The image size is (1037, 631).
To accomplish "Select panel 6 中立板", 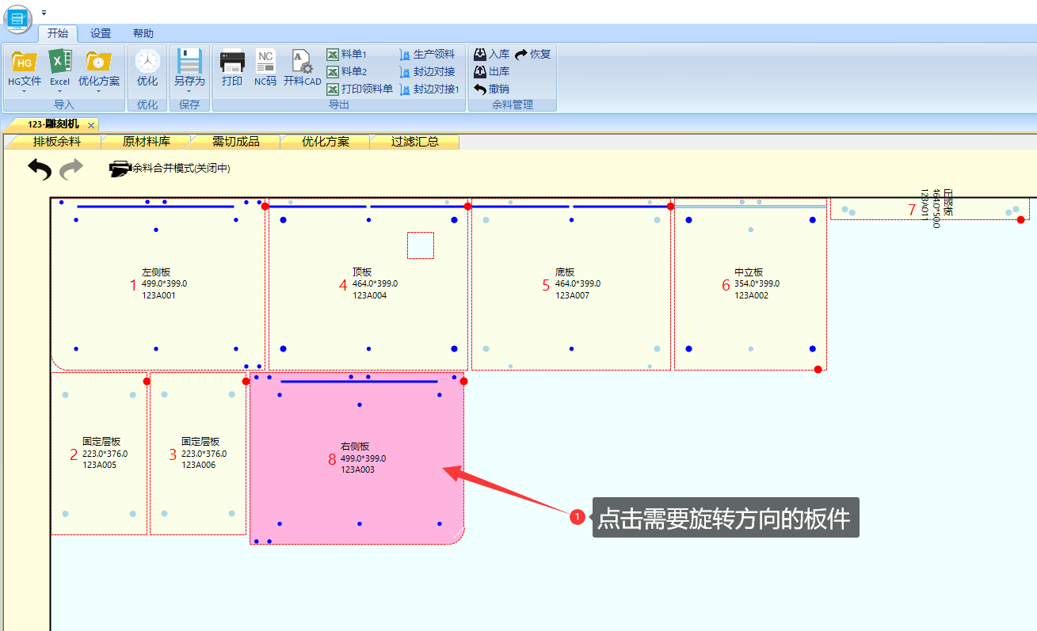I will point(750,284).
